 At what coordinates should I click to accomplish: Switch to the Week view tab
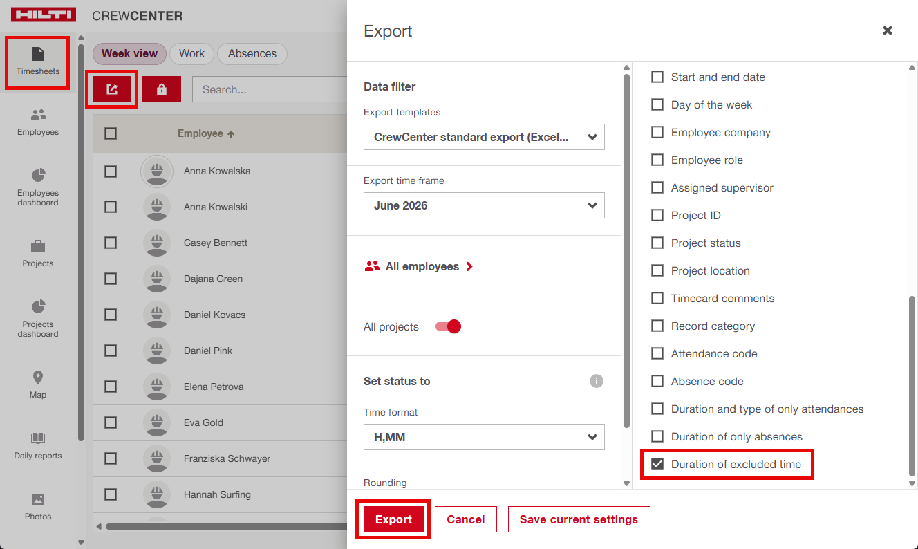tap(130, 53)
